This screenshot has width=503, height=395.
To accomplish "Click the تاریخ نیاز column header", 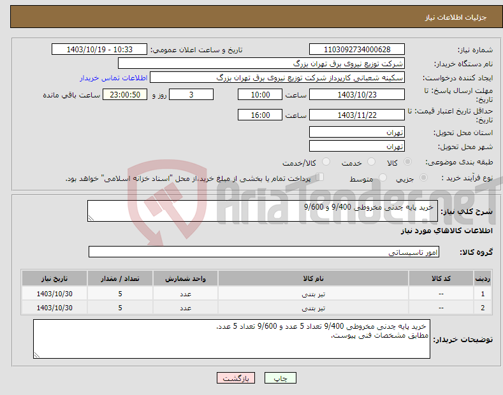I will [55, 278].
